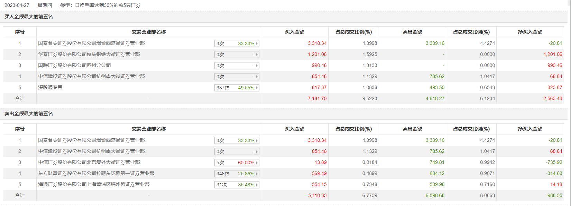
Task: Click 净买入金额 column header in sell table
Action: (530, 129)
